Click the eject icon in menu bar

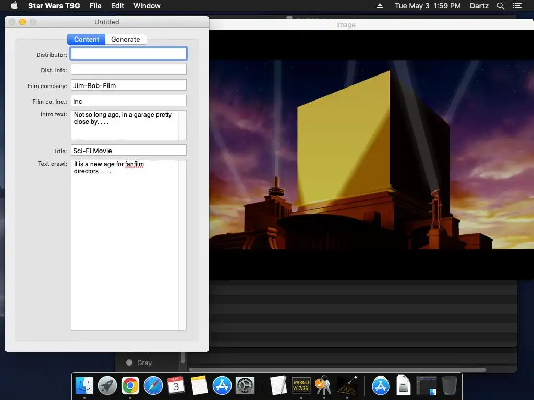pos(380,6)
